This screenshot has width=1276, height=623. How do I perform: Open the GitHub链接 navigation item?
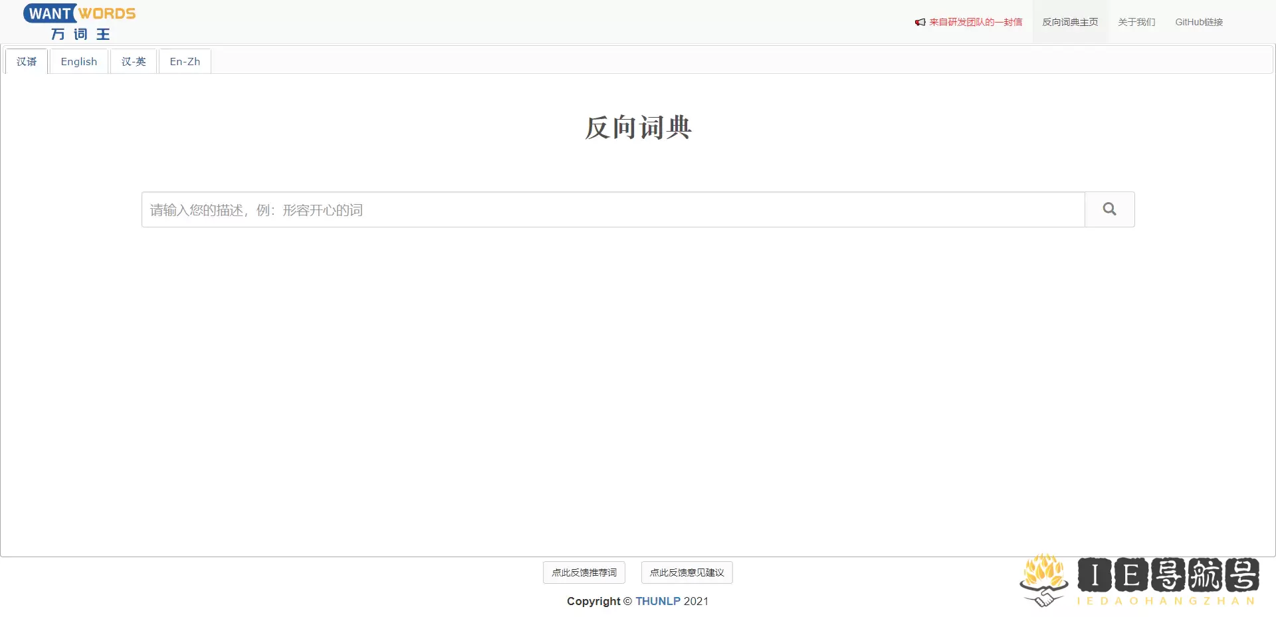coord(1198,22)
